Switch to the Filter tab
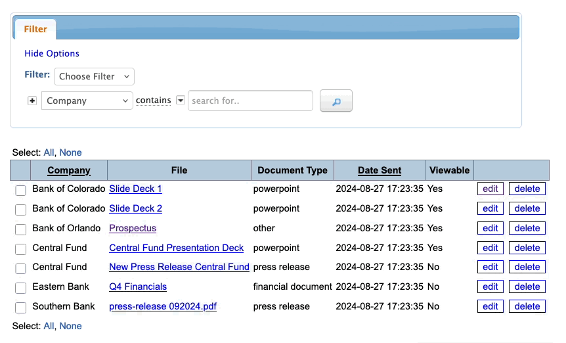Viewport: 566px width, 343px height. 35,29
